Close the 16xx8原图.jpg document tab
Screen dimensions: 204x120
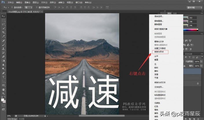42,12
